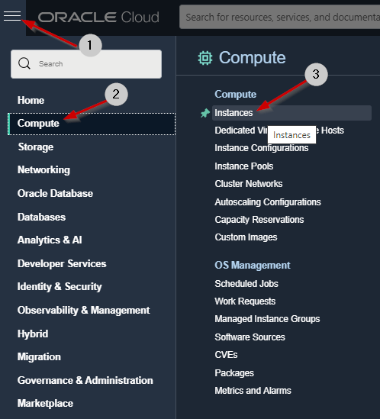Open Scheduled Jobs under OS Management
The image size is (380, 419).
pyautogui.click(x=246, y=283)
